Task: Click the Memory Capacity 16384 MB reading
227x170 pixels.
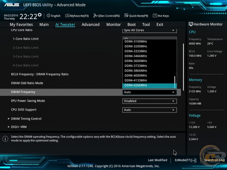Action: pyautogui.click(x=195, y=104)
